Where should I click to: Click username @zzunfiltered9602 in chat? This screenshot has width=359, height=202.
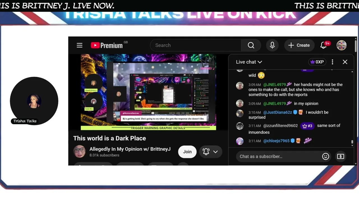[x=280, y=126]
